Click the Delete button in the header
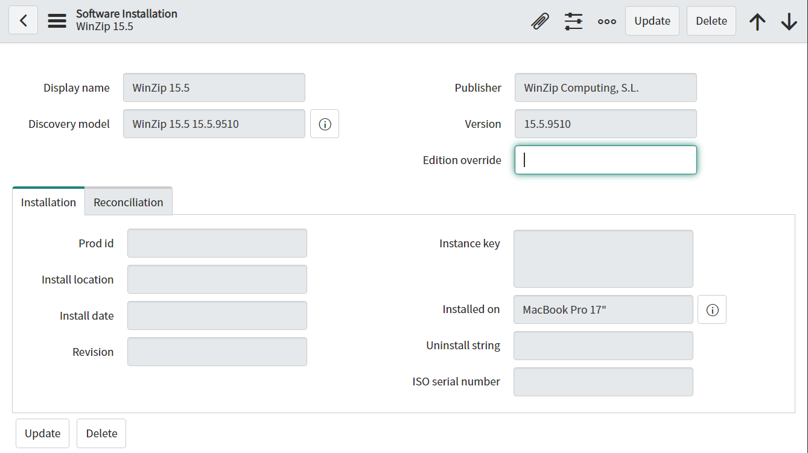 pyautogui.click(x=711, y=20)
